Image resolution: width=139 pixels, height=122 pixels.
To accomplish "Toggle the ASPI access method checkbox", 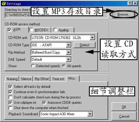I will (x=9, y=30).
